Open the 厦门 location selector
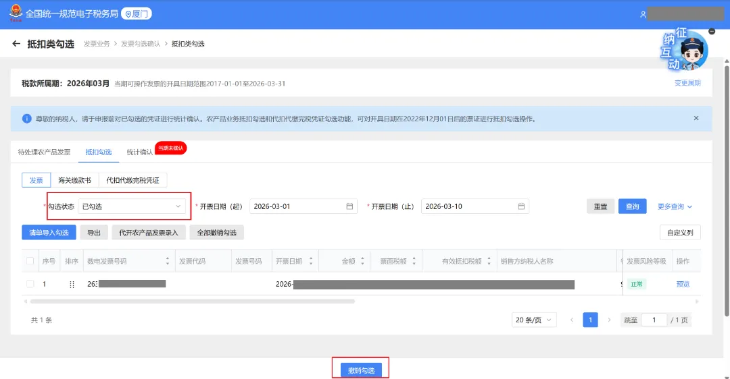 pyautogui.click(x=137, y=14)
